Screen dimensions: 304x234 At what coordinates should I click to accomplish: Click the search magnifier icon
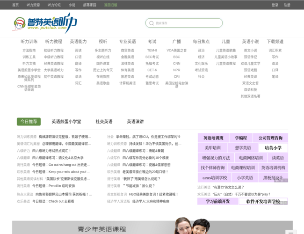tap(152, 23)
